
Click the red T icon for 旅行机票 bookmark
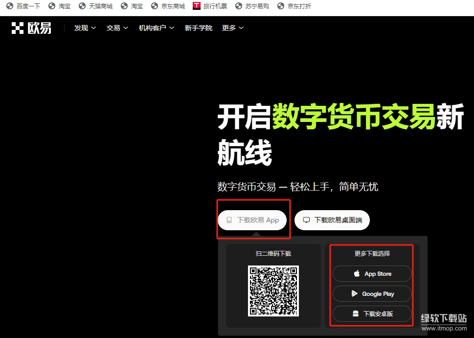[x=197, y=6]
